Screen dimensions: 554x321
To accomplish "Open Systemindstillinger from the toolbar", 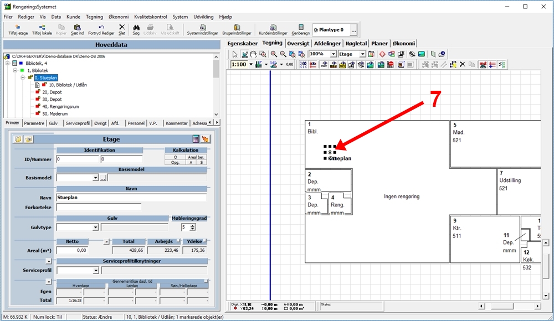I will [202, 30].
